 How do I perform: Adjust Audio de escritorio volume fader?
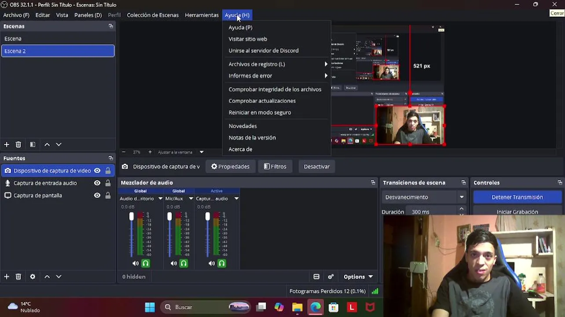(x=131, y=216)
